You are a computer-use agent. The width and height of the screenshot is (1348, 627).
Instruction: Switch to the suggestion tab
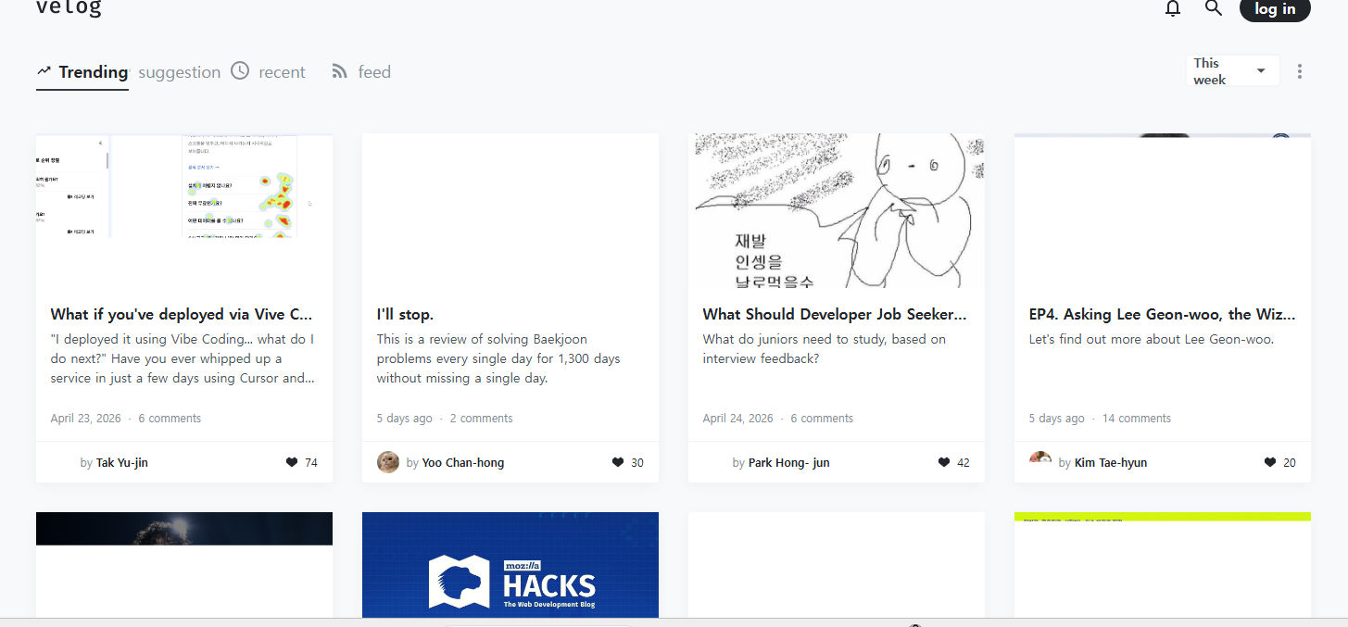click(180, 72)
